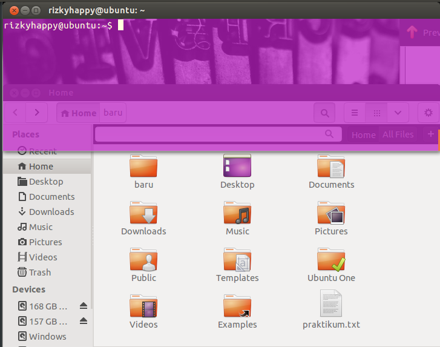Go to Desktop in Places sidebar
The width and height of the screenshot is (440, 347).
(47, 182)
